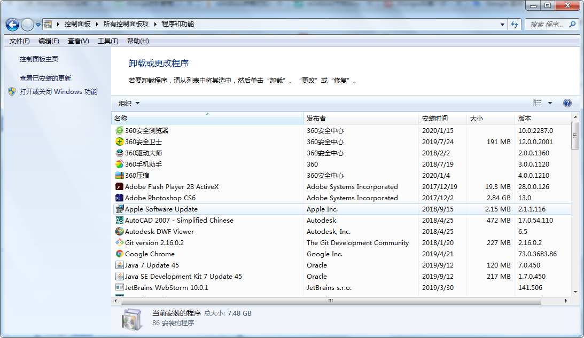This screenshot has width=584, height=338.
Task: Go to 控制面板主页 link
Action: (x=38, y=59)
